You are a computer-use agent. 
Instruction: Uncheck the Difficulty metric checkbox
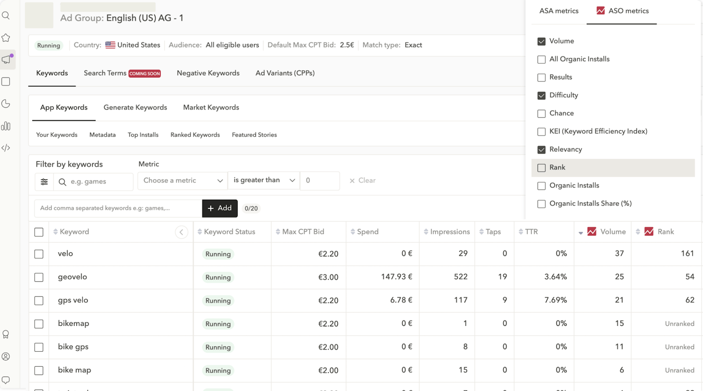tap(541, 96)
